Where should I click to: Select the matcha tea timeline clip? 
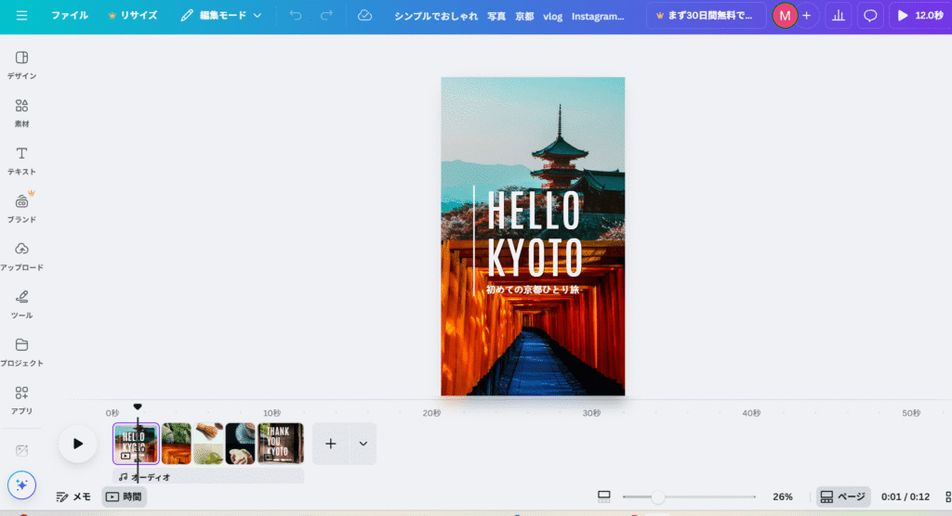(x=208, y=444)
